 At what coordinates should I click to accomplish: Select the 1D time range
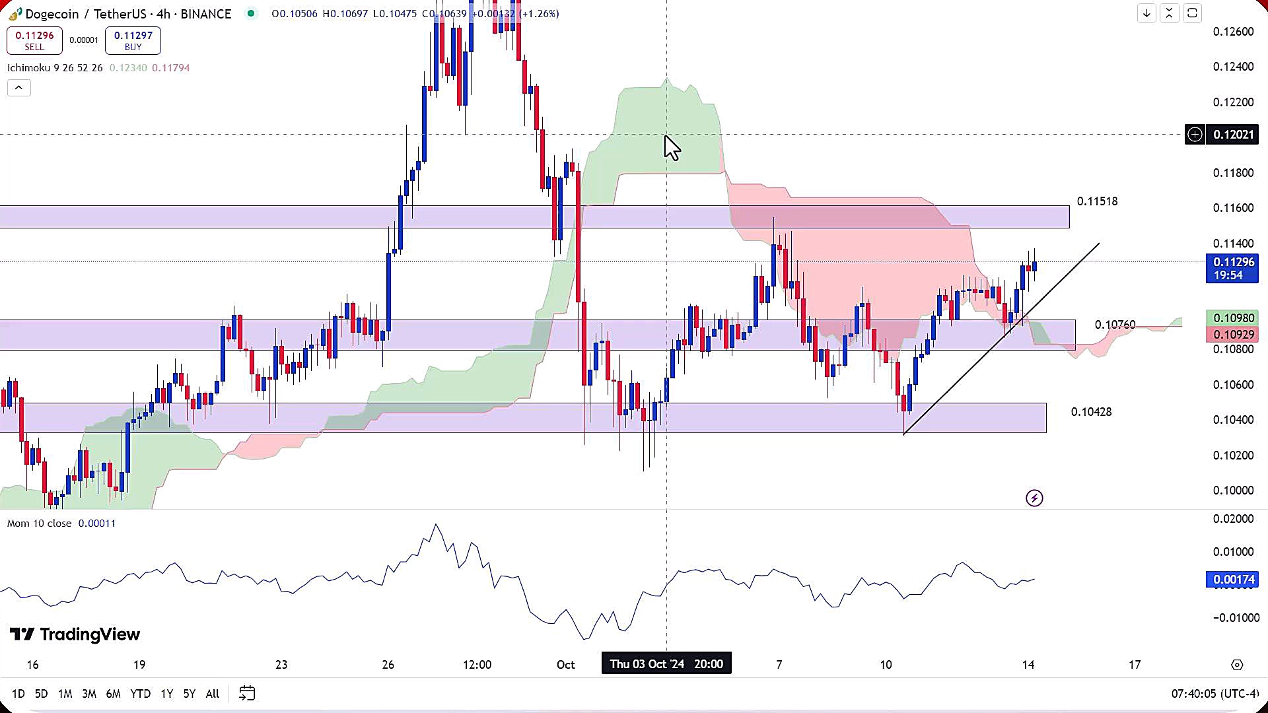(18, 694)
